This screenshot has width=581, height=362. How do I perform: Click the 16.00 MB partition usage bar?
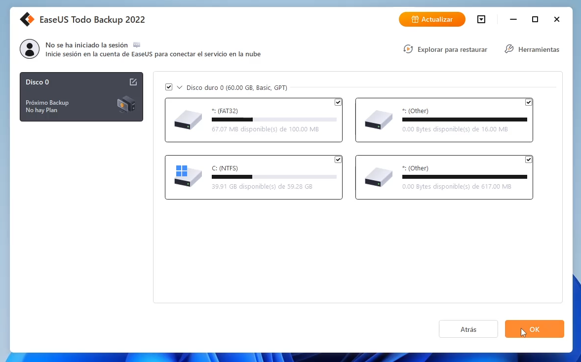pyautogui.click(x=465, y=120)
